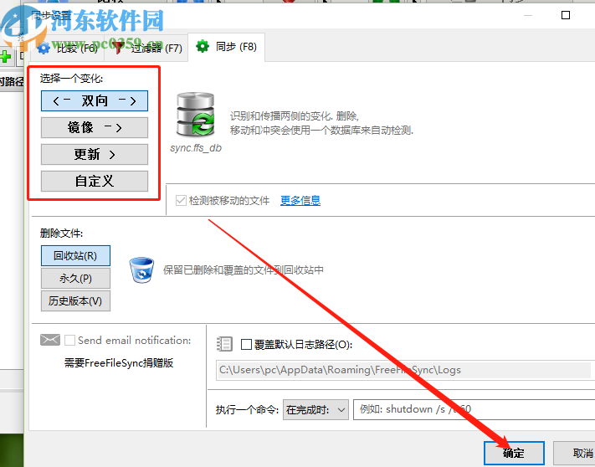Click the red funnel filter icon
The height and width of the screenshot is (467, 595).
[118, 48]
